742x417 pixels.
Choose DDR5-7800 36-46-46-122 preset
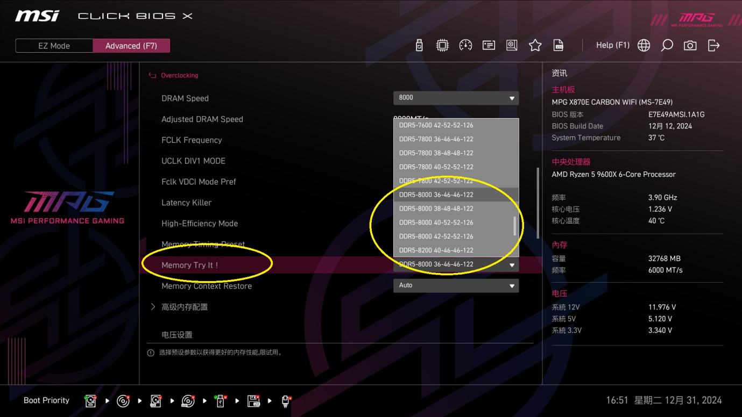point(456,139)
